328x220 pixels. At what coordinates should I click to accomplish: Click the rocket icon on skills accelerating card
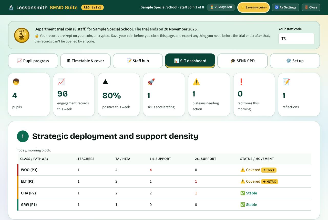pos(151,82)
